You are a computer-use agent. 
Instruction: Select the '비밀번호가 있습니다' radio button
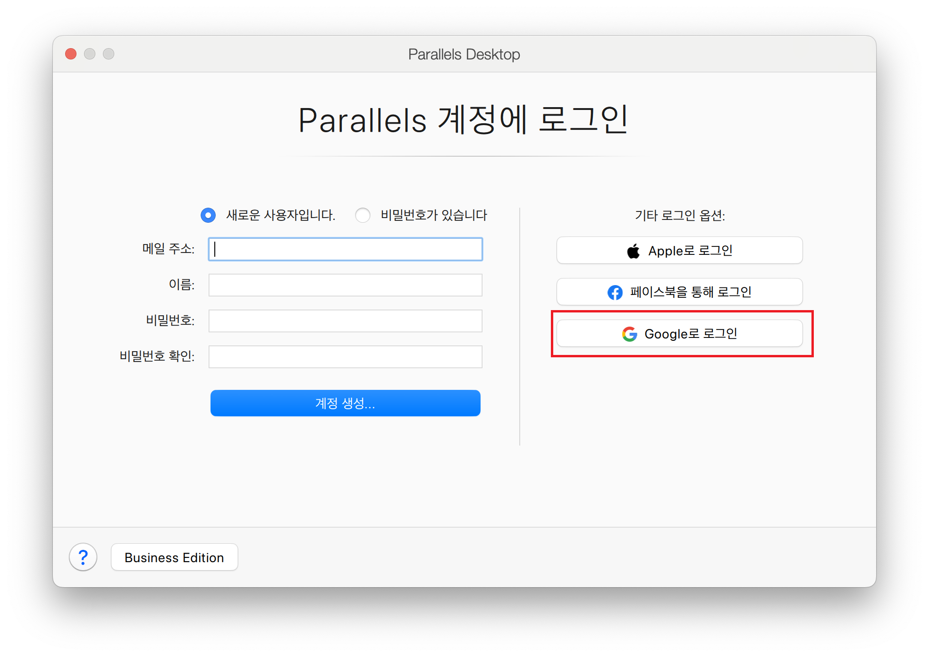point(363,215)
